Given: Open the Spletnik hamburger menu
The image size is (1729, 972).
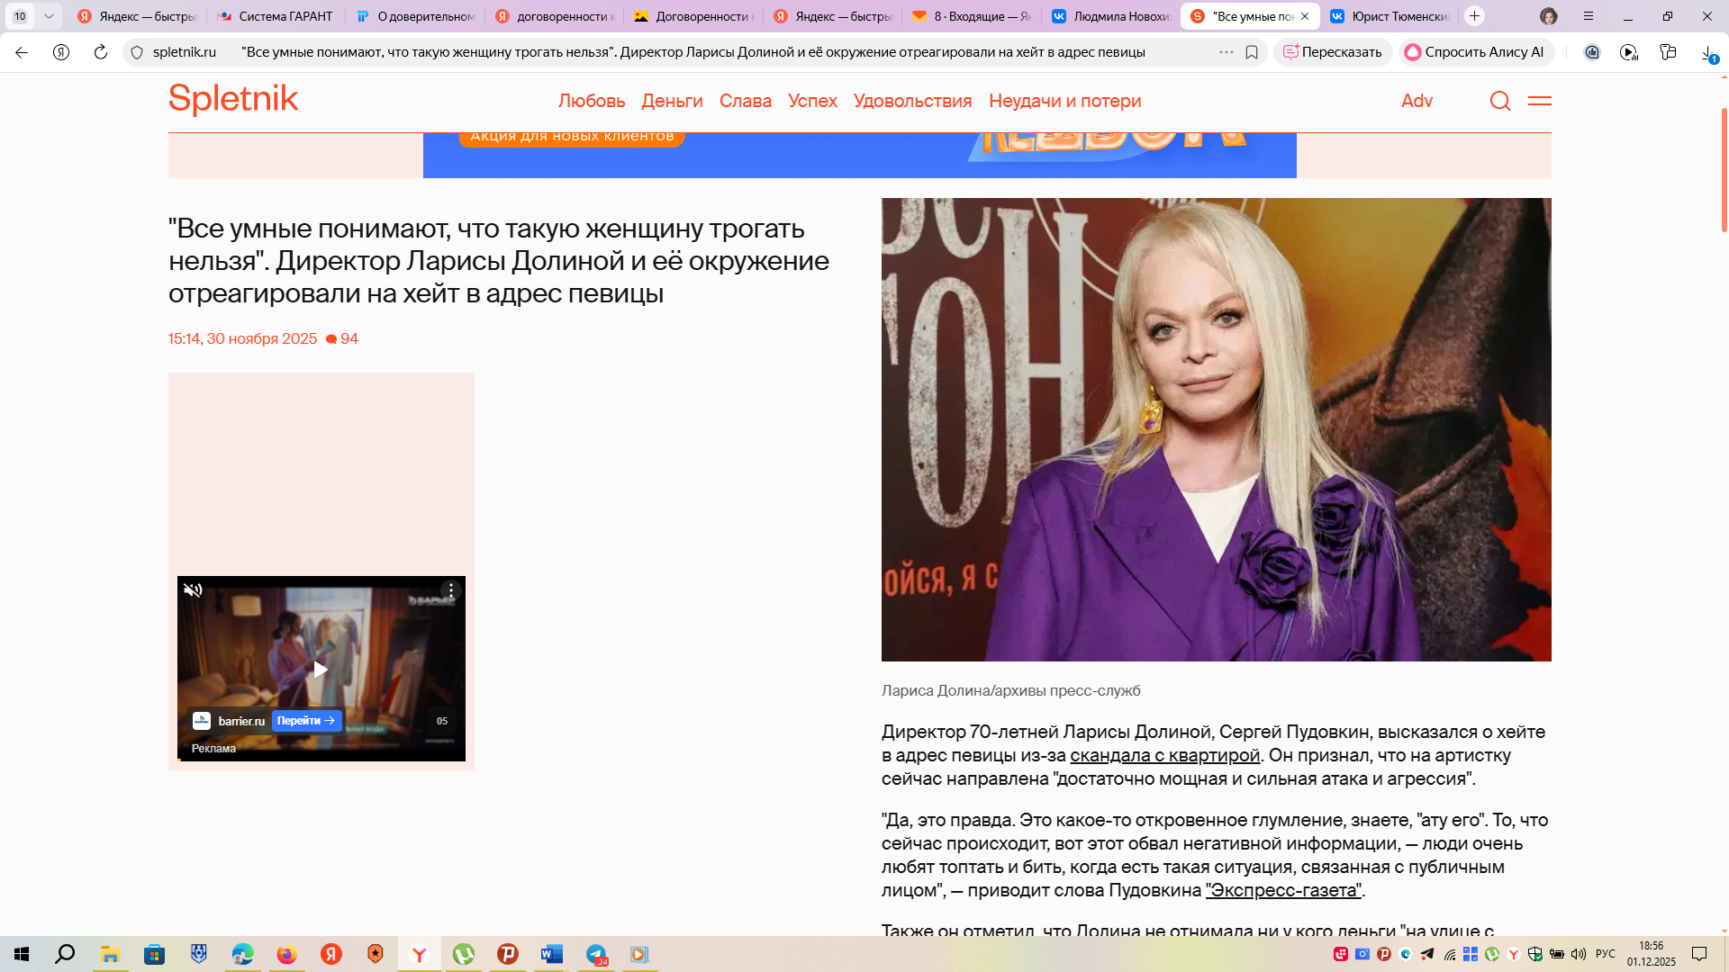Looking at the screenshot, I should [x=1539, y=101].
